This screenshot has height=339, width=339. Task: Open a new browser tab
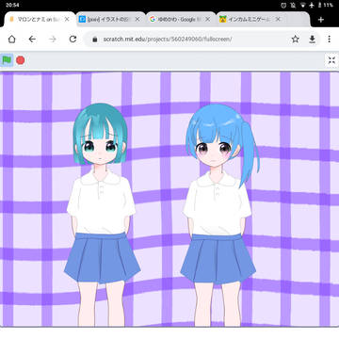(x=320, y=20)
